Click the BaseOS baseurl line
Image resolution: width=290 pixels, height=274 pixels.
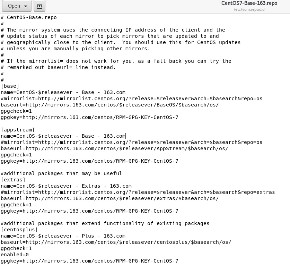(x=110, y=105)
